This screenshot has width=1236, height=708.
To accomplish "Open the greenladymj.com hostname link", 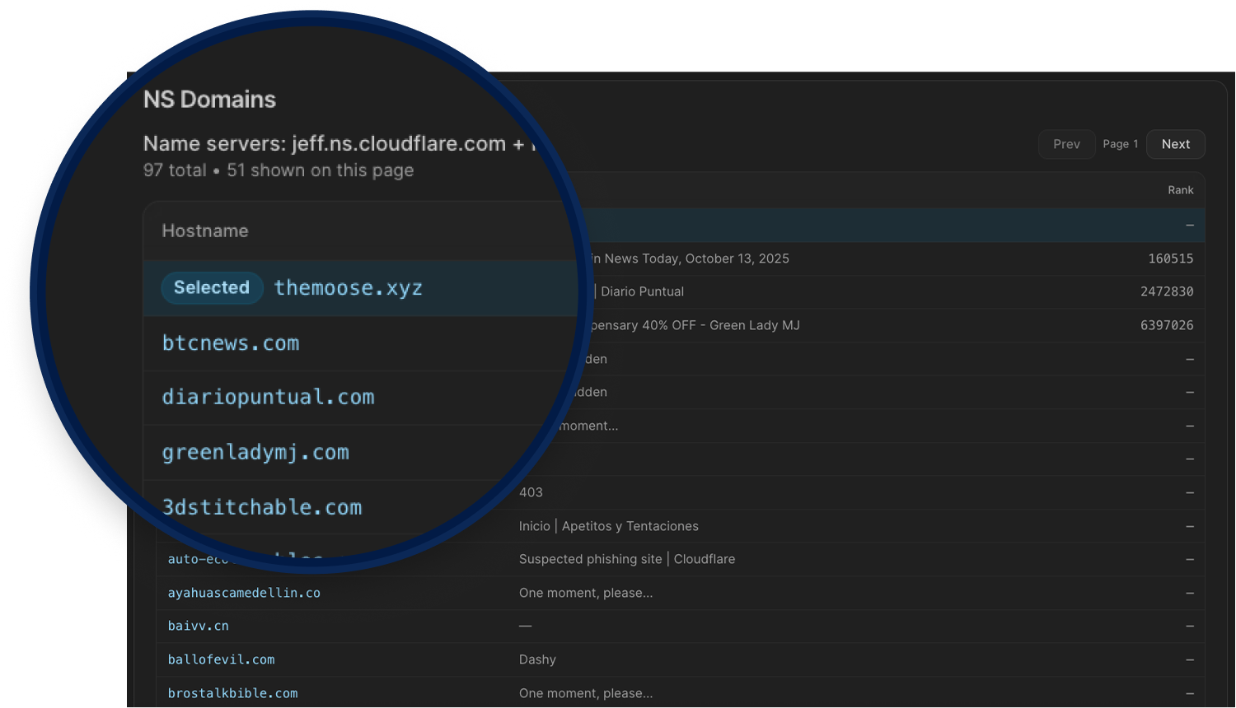I will click(x=255, y=453).
